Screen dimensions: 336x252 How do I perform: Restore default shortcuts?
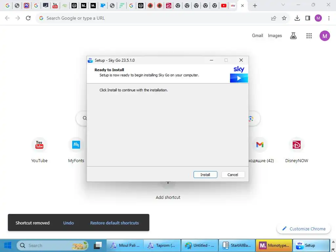[115, 223]
